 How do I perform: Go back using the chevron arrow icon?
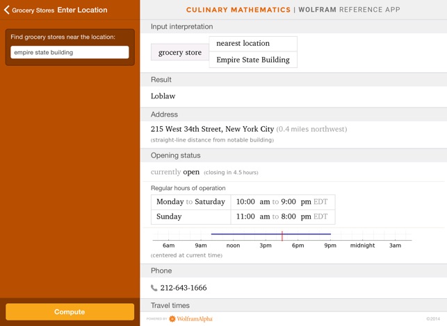(x=6, y=10)
